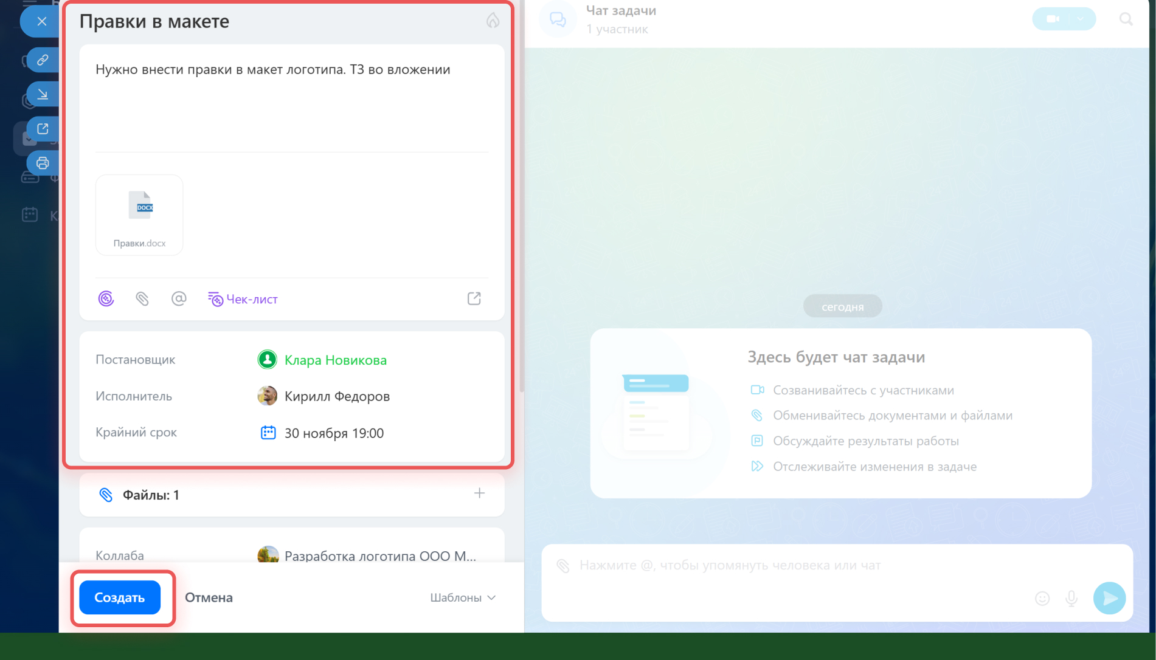Open the calendar icon in the background sidebar
The height and width of the screenshot is (660, 1156).
[30, 215]
